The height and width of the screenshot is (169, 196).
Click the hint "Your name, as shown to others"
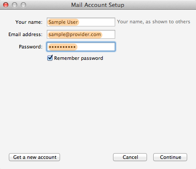pyautogui.click(x=154, y=22)
